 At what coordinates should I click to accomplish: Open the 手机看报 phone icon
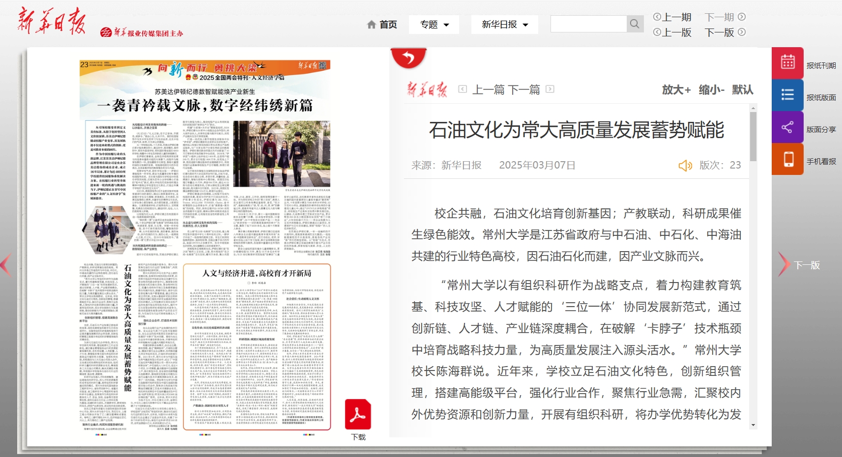coord(787,159)
